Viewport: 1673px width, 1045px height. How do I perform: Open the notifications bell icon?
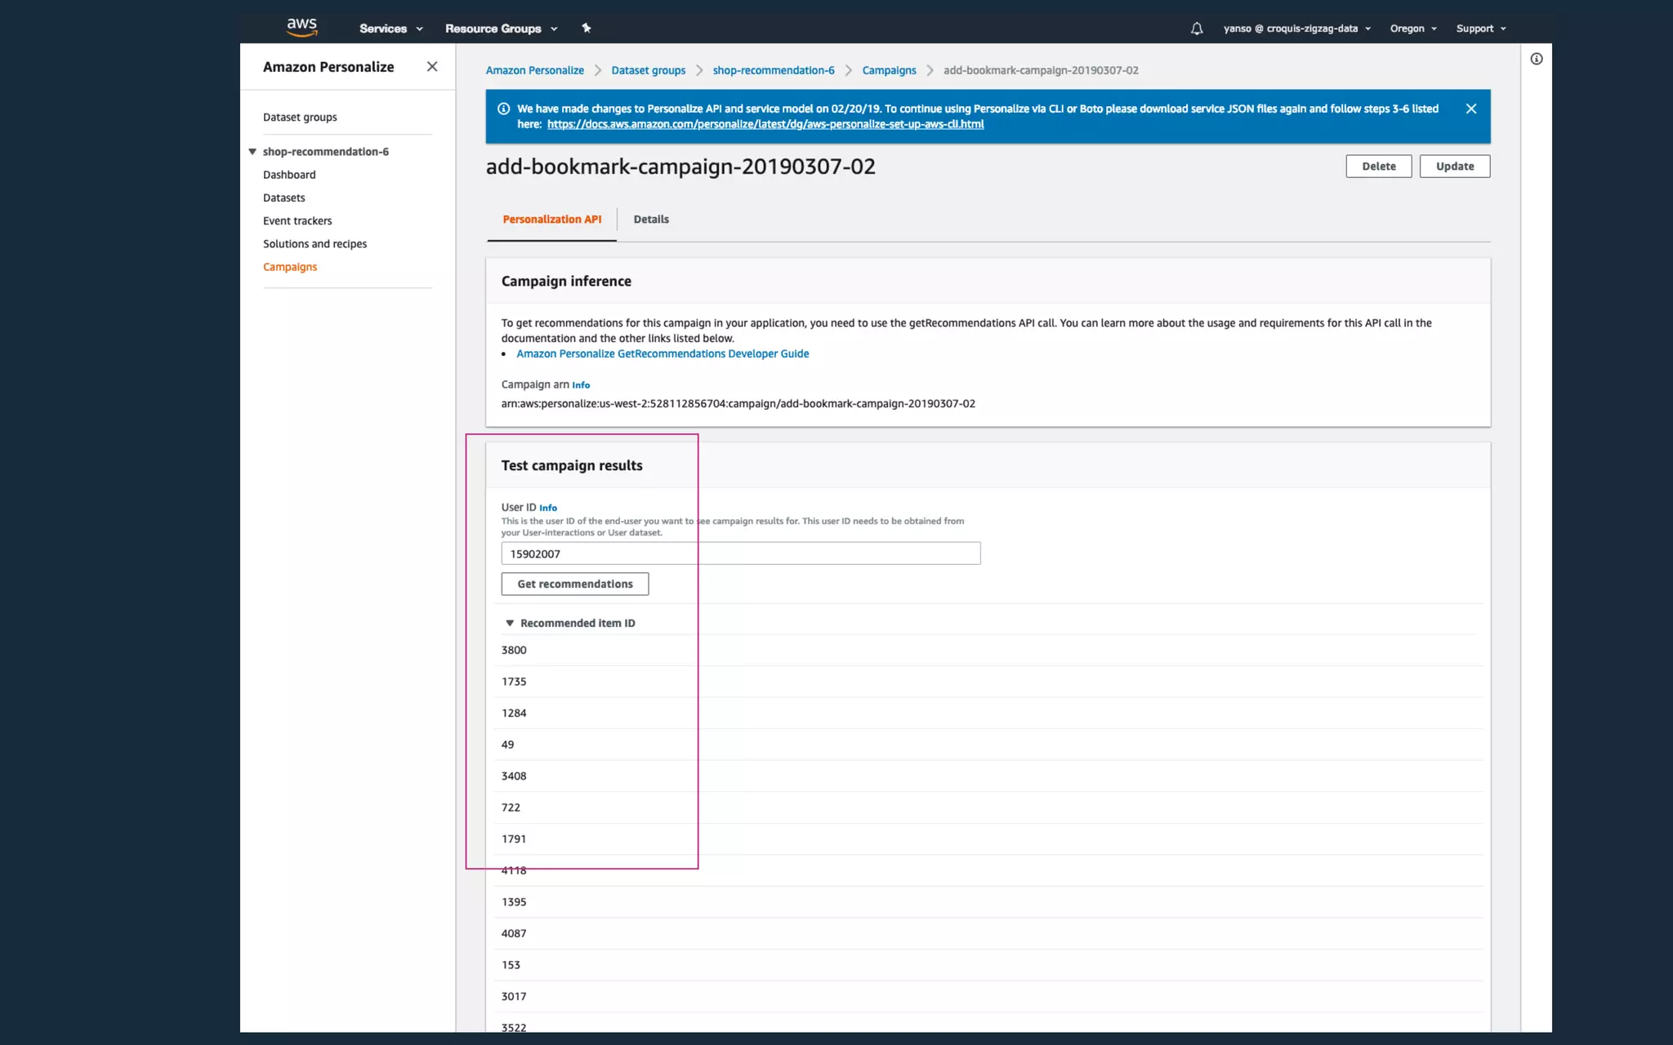coord(1196,29)
